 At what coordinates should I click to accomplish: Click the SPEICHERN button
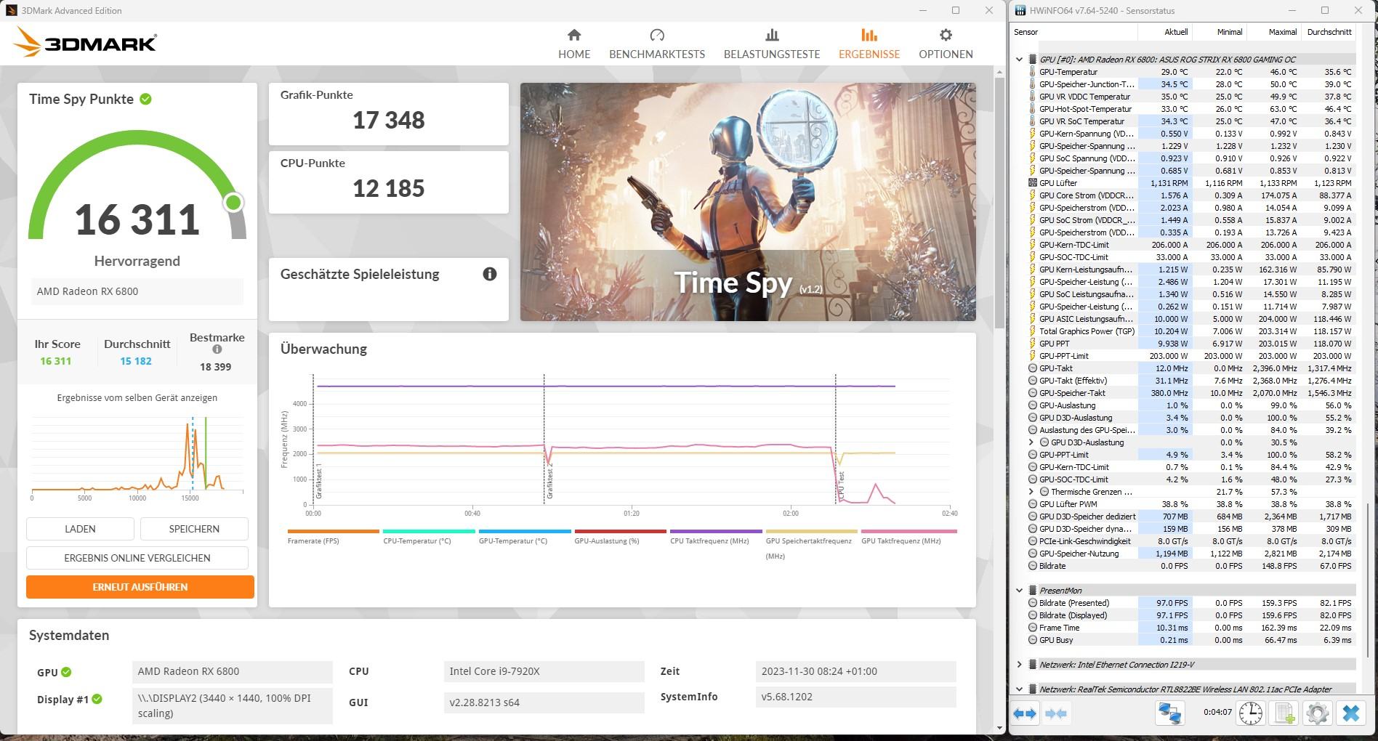coord(194,529)
